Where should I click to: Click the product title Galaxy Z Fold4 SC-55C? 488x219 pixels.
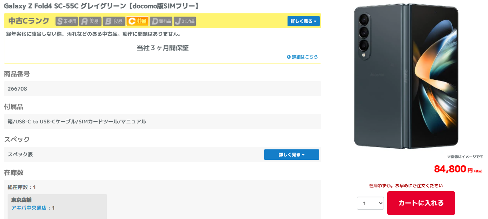pos(102,6)
